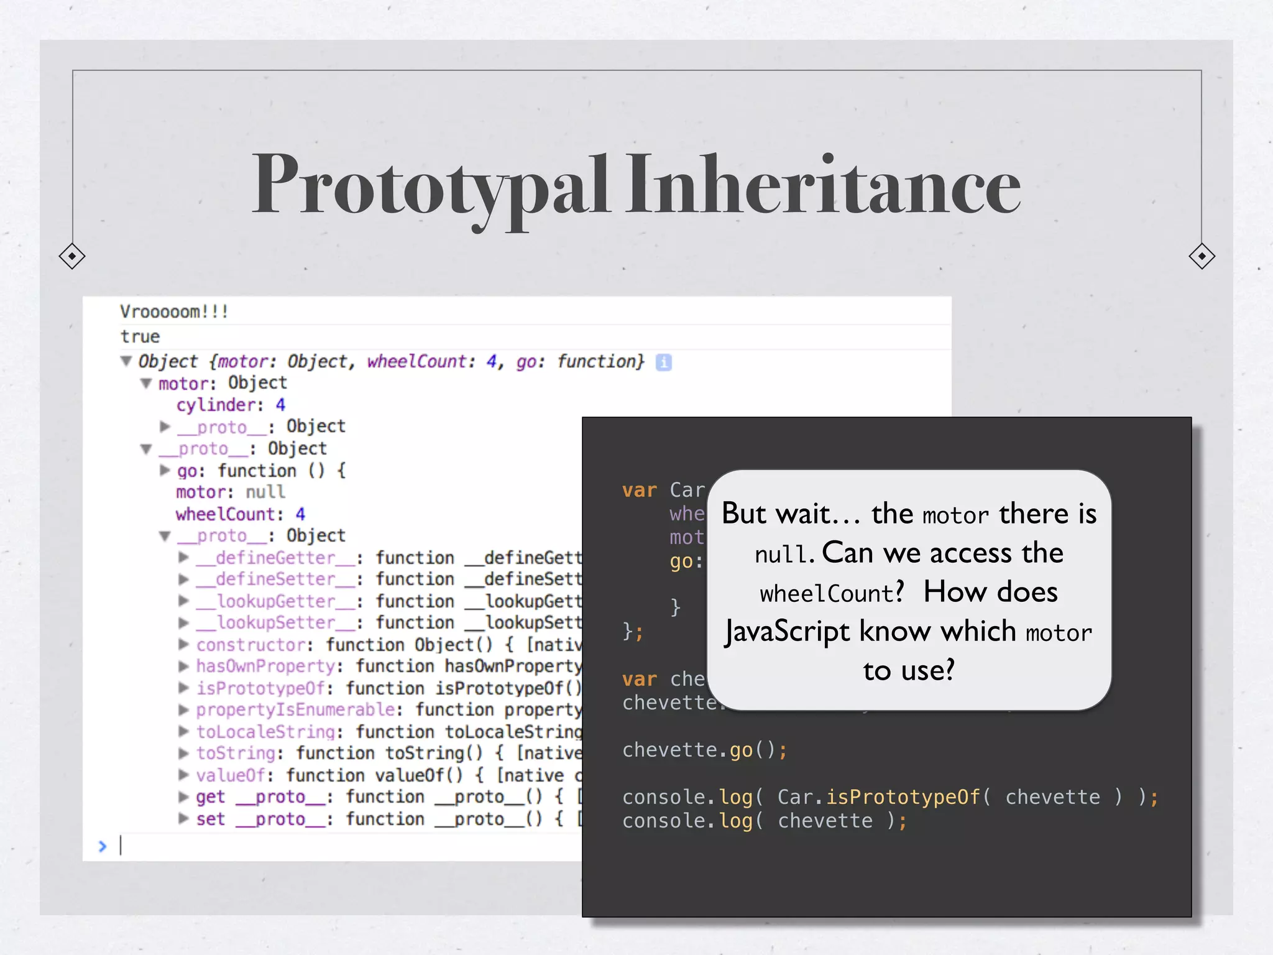Click the left diamond ornament icon

[72, 256]
